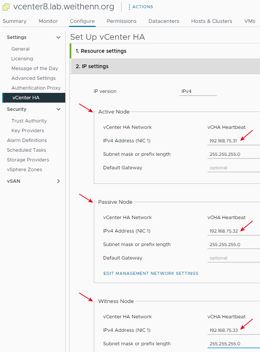This screenshot has height=352, width=260.
Task: Click the Security section heading
Action: pos(17,109)
